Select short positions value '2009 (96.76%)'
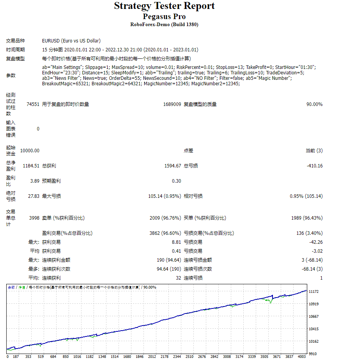 tap(165, 218)
